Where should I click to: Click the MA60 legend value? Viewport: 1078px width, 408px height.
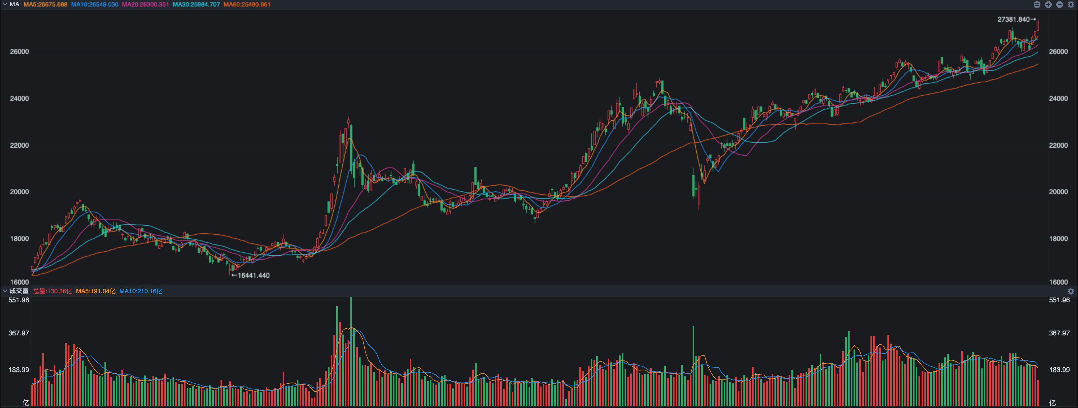click(247, 5)
